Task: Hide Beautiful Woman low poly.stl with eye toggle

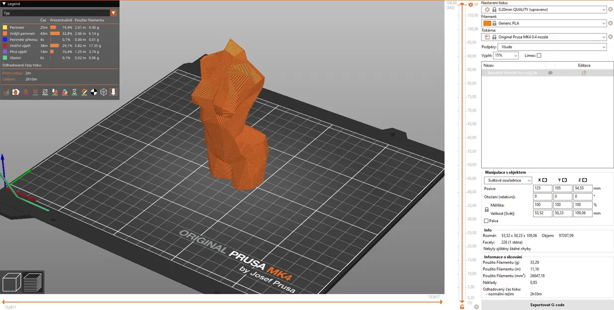Action: tap(550, 72)
